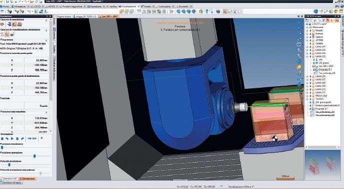Click the Velocità simulazione slider handle
Image resolution: width=344 pixels, height=189 pixels.
point(9,165)
